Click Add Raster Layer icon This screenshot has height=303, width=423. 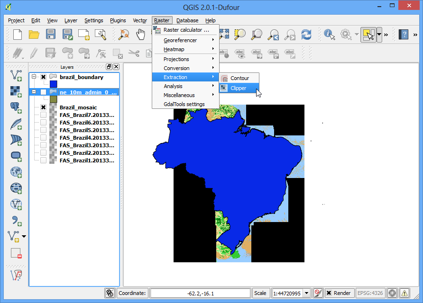[16, 92]
